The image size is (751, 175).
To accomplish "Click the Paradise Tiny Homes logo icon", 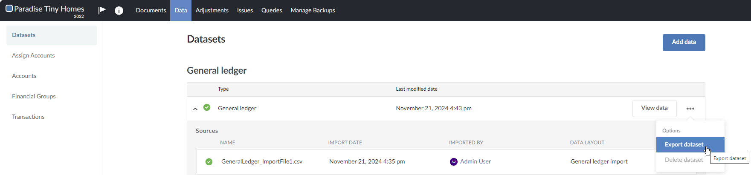I will [9, 9].
